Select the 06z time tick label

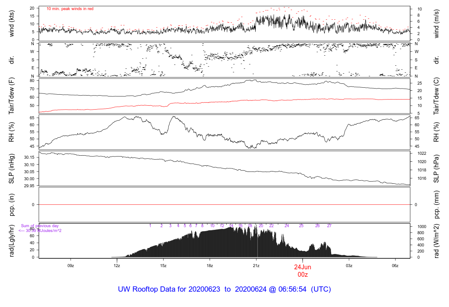[395, 266]
